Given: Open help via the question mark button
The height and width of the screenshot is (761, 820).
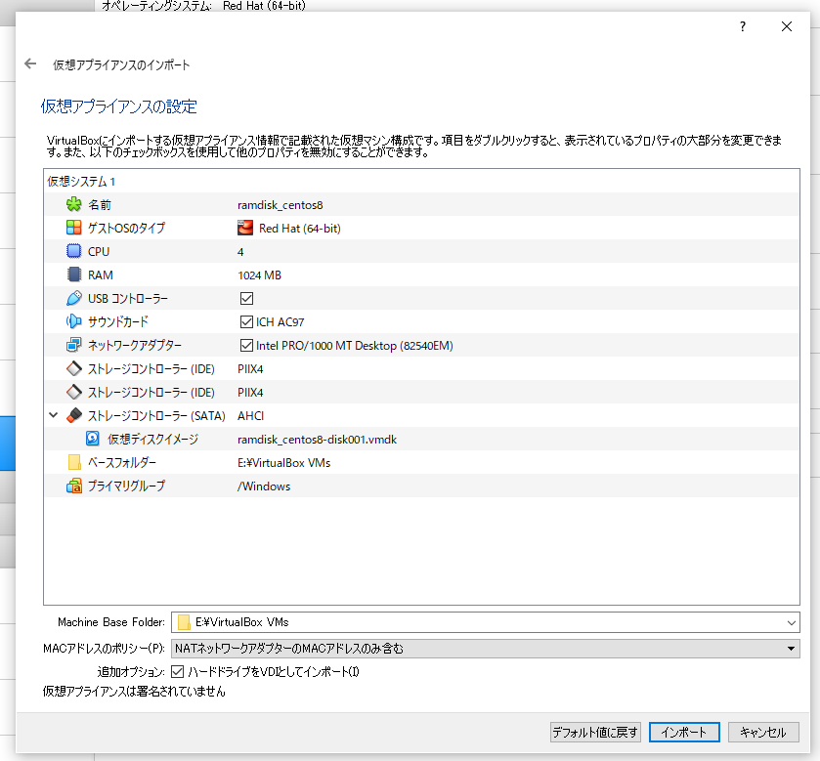Looking at the screenshot, I should 743,26.
